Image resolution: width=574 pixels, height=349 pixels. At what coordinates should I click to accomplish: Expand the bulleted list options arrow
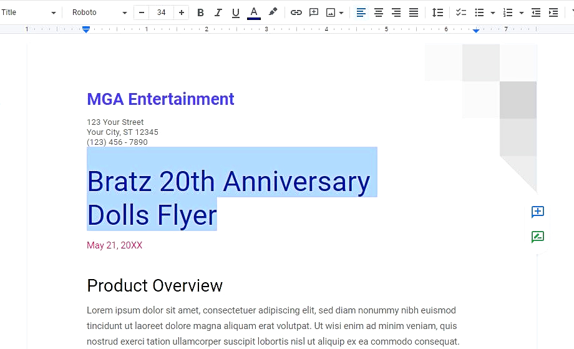(493, 13)
